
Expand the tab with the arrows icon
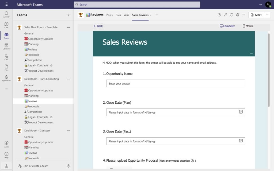coord(225,15)
